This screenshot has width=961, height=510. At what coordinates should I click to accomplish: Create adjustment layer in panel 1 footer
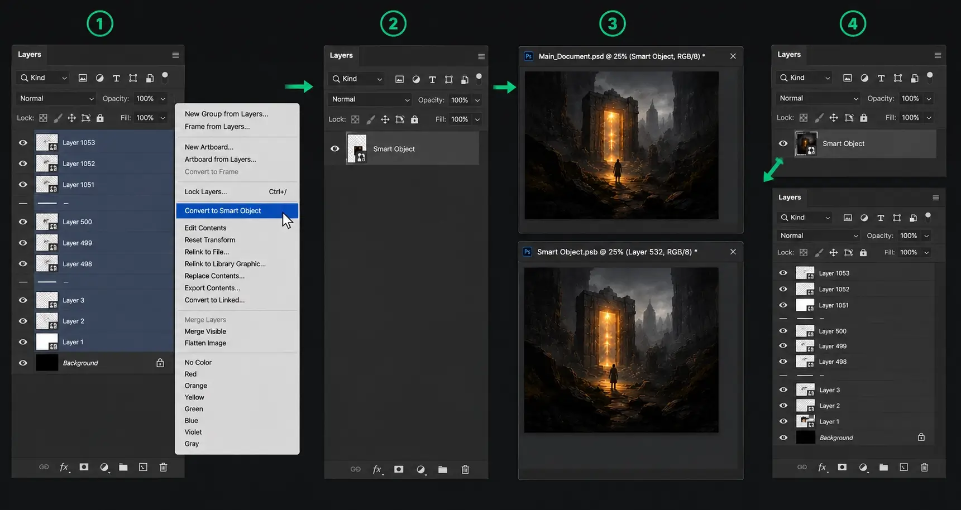pyautogui.click(x=104, y=467)
